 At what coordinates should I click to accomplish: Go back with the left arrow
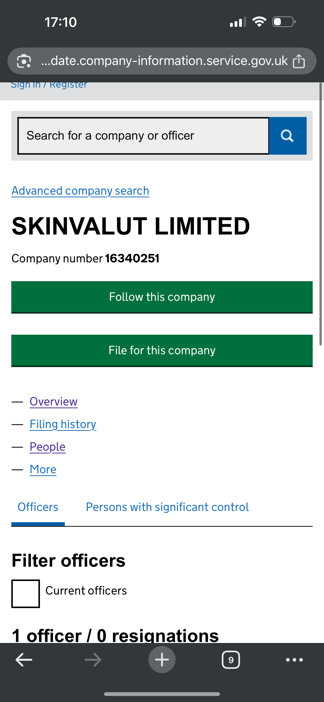click(x=24, y=660)
